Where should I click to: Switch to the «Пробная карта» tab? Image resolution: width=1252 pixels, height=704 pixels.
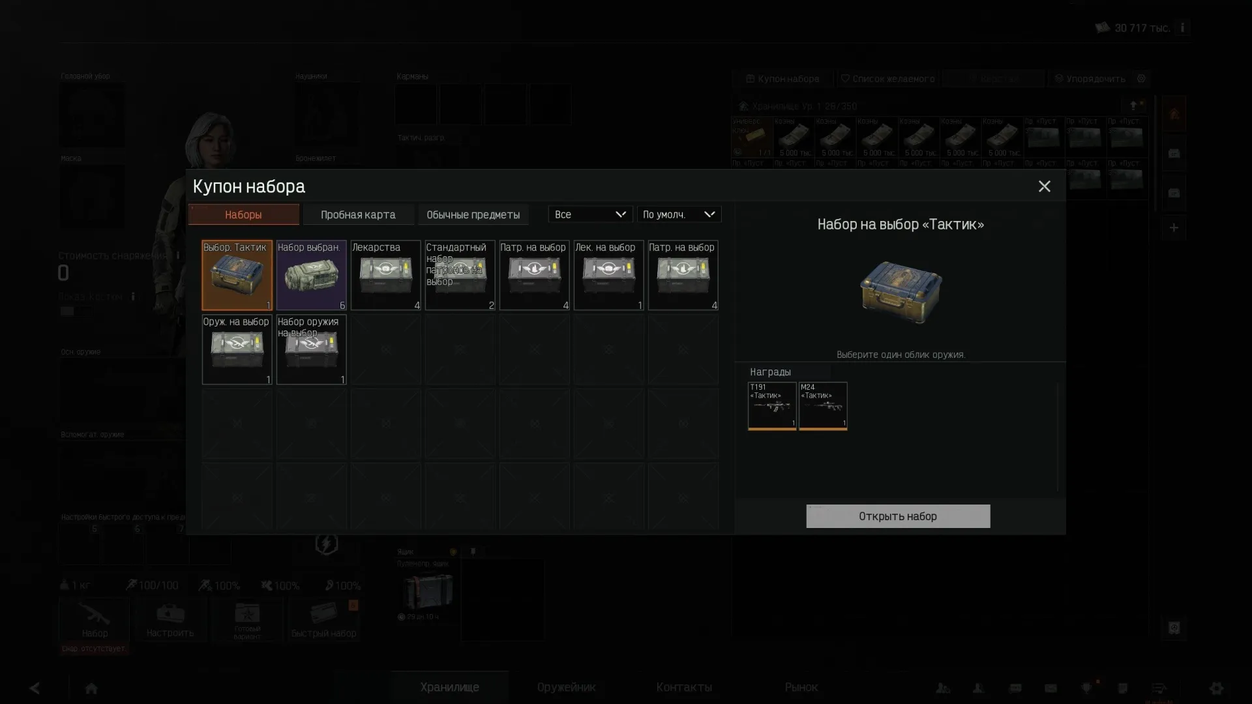coord(358,214)
